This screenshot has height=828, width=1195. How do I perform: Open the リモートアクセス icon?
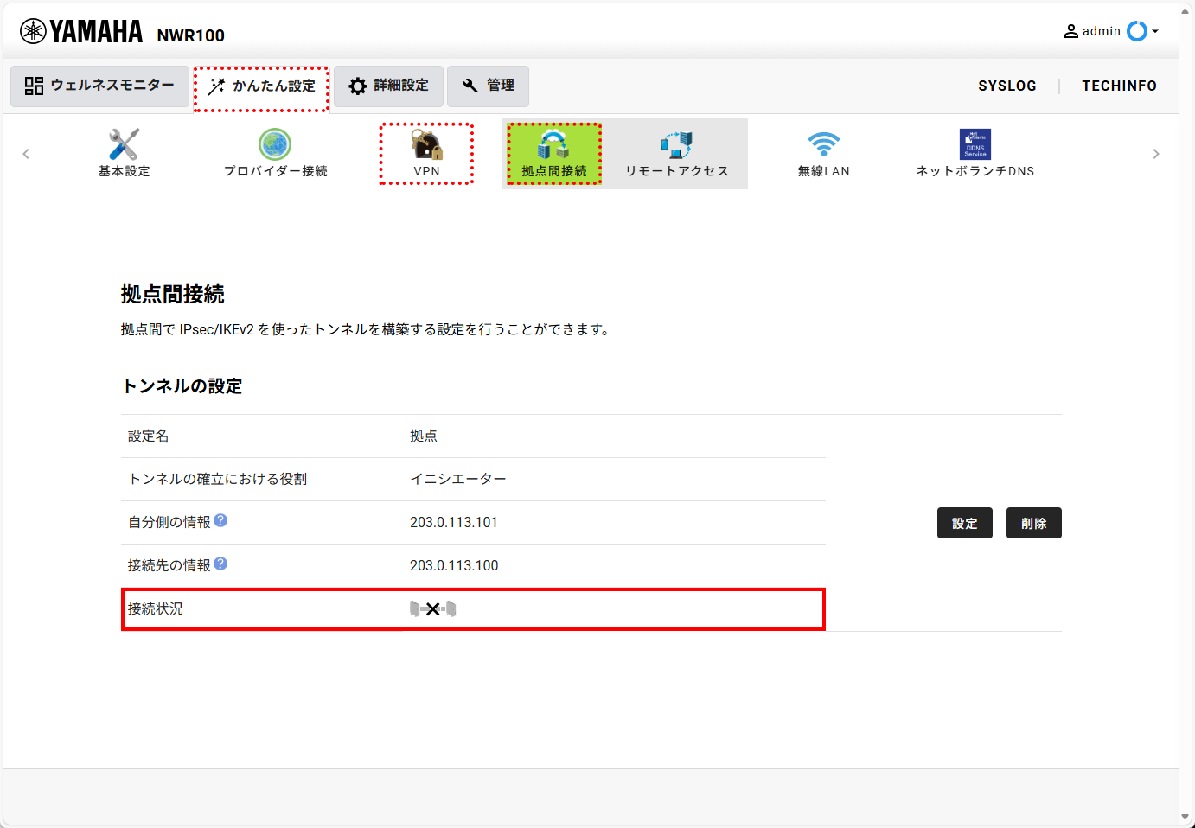click(x=676, y=144)
